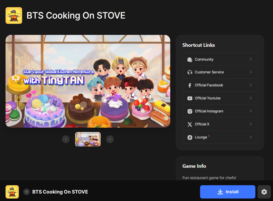Go to previous screenshot in carousel

pyautogui.click(x=66, y=139)
